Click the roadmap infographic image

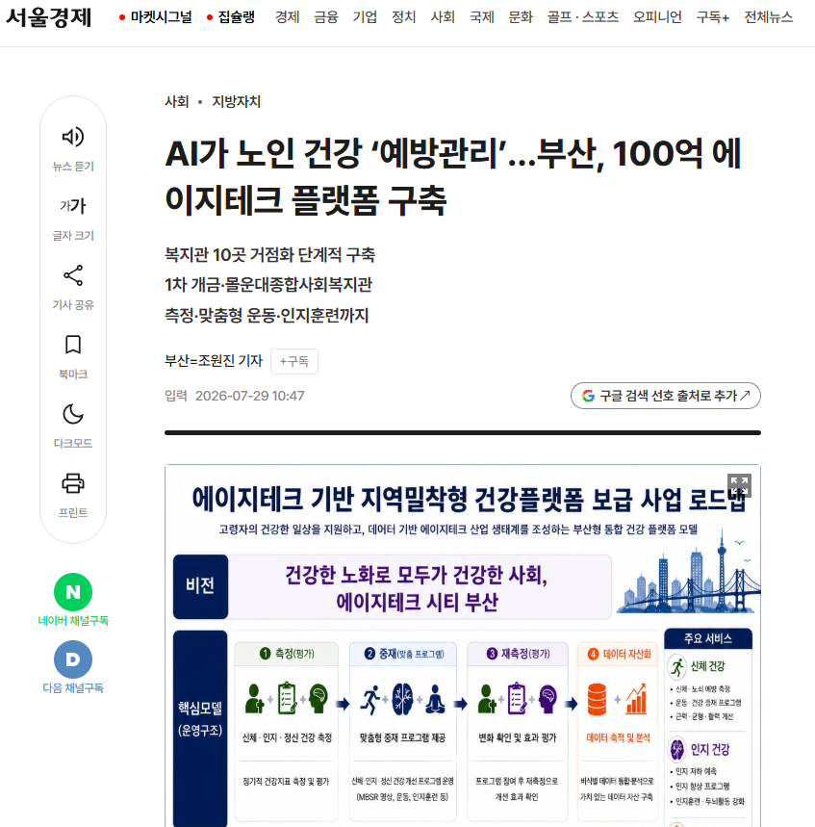click(x=462, y=646)
